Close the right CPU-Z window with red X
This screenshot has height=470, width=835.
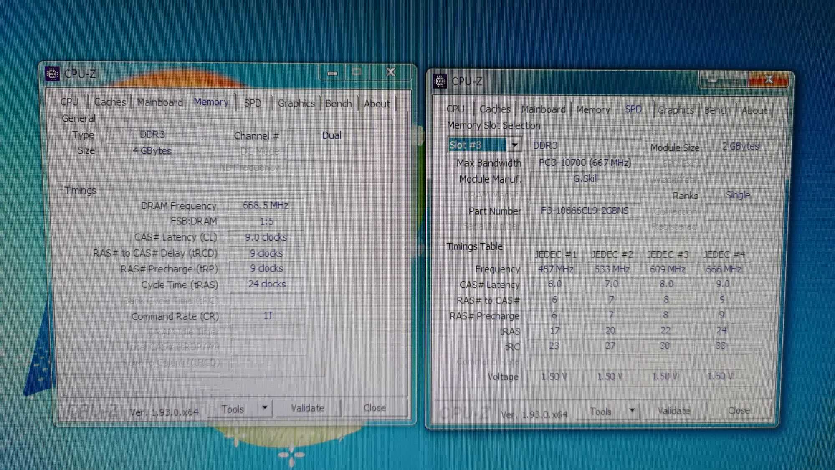pos(769,79)
